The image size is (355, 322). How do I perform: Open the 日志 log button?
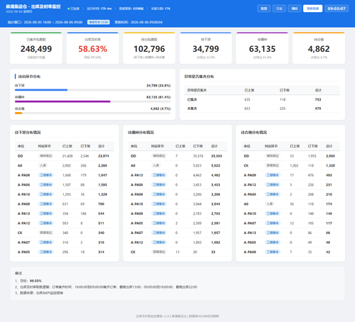279,9
